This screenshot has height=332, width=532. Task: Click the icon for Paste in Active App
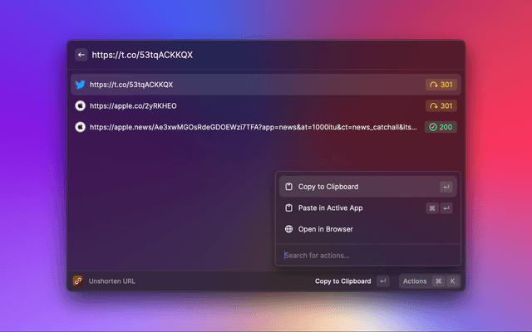288,208
